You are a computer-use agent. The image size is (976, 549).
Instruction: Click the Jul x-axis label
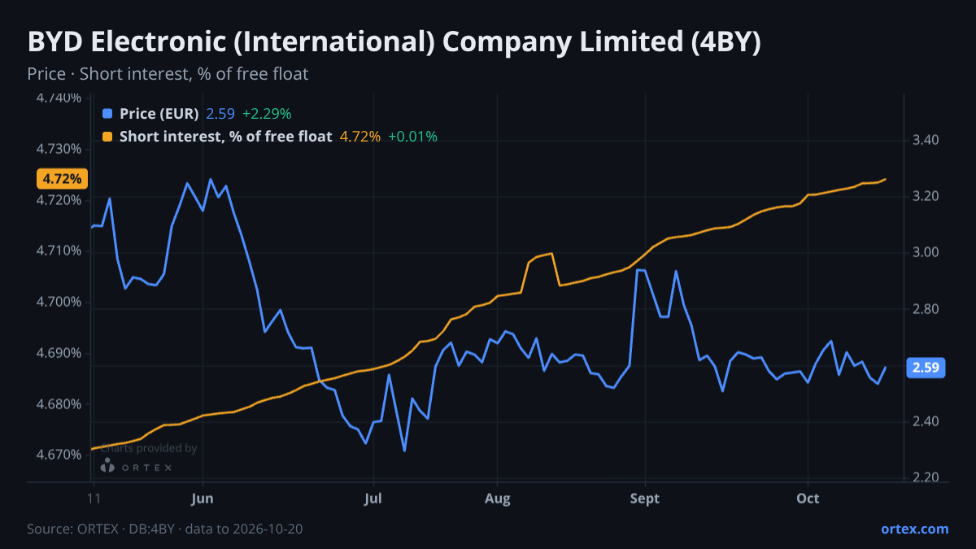[x=373, y=498]
